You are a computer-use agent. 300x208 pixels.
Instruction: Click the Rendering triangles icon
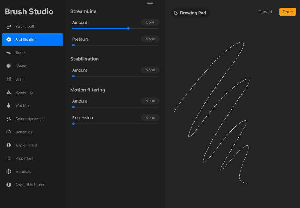tap(8, 92)
